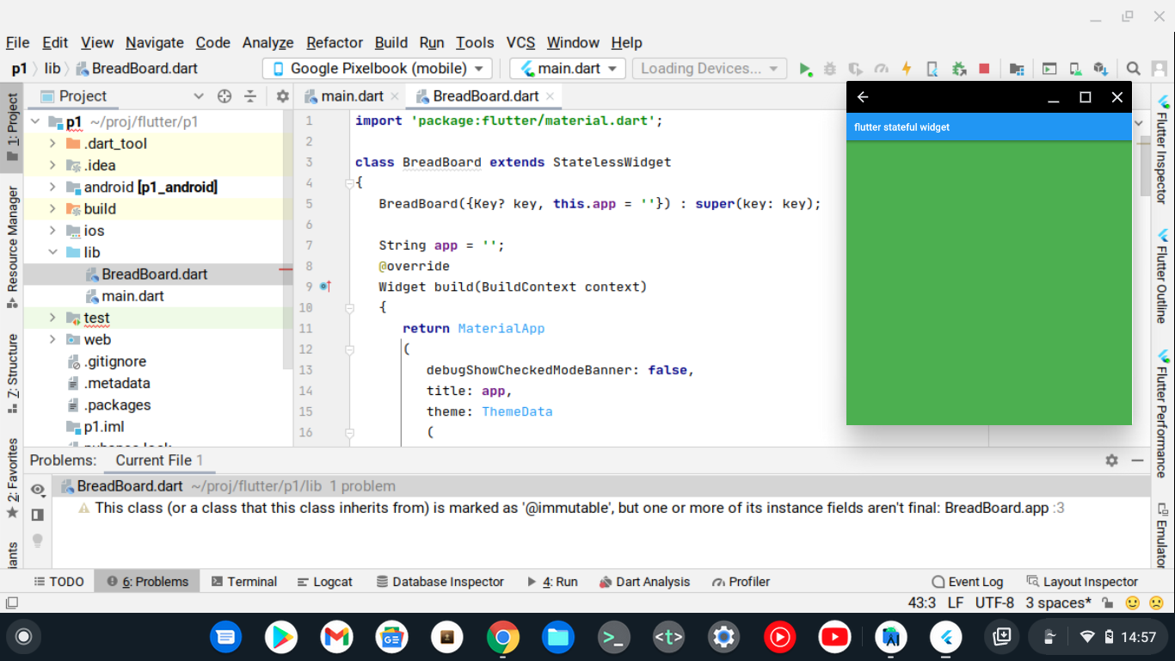Click the Problems panel settings gear icon
The height and width of the screenshot is (661, 1175).
(x=1111, y=460)
